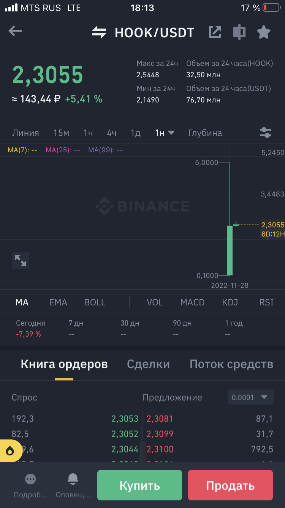Add HOOK/USDT to favorites star
This screenshot has width=285, height=508.
(264, 32)
